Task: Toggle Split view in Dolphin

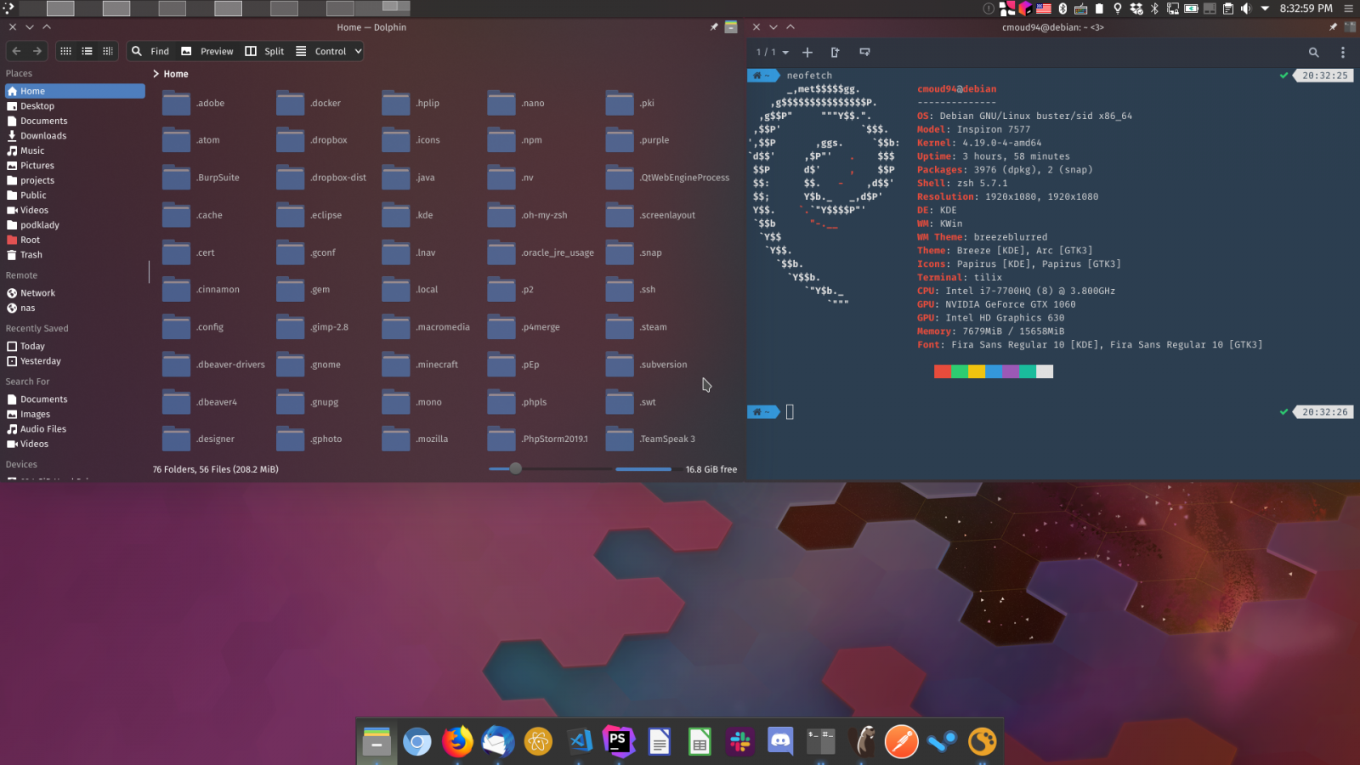Action: coord(265,51)
